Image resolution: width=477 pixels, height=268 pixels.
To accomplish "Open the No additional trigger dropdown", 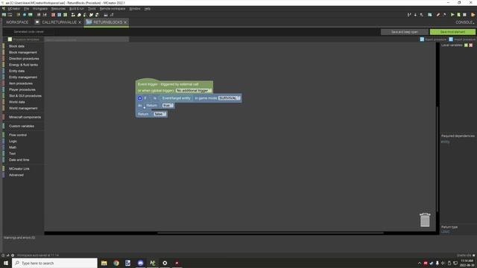I will [193, 91].
